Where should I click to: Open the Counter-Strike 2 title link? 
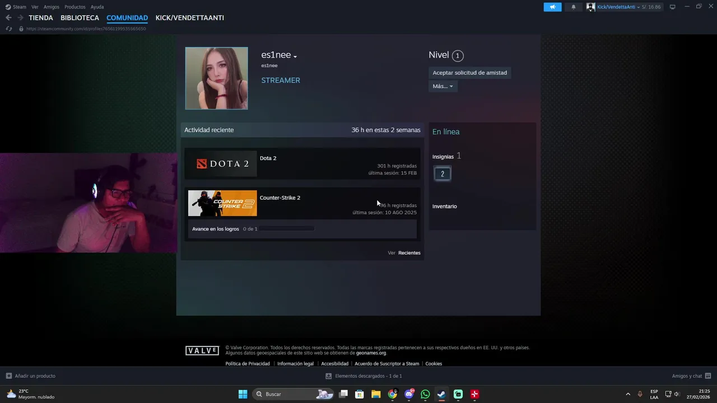point(280,198)
